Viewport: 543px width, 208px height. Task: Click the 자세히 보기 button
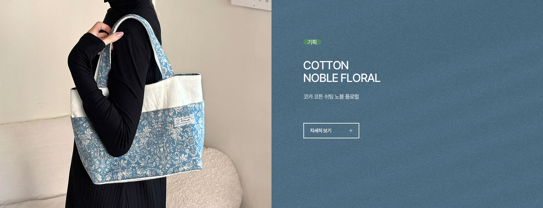[331, 130]
